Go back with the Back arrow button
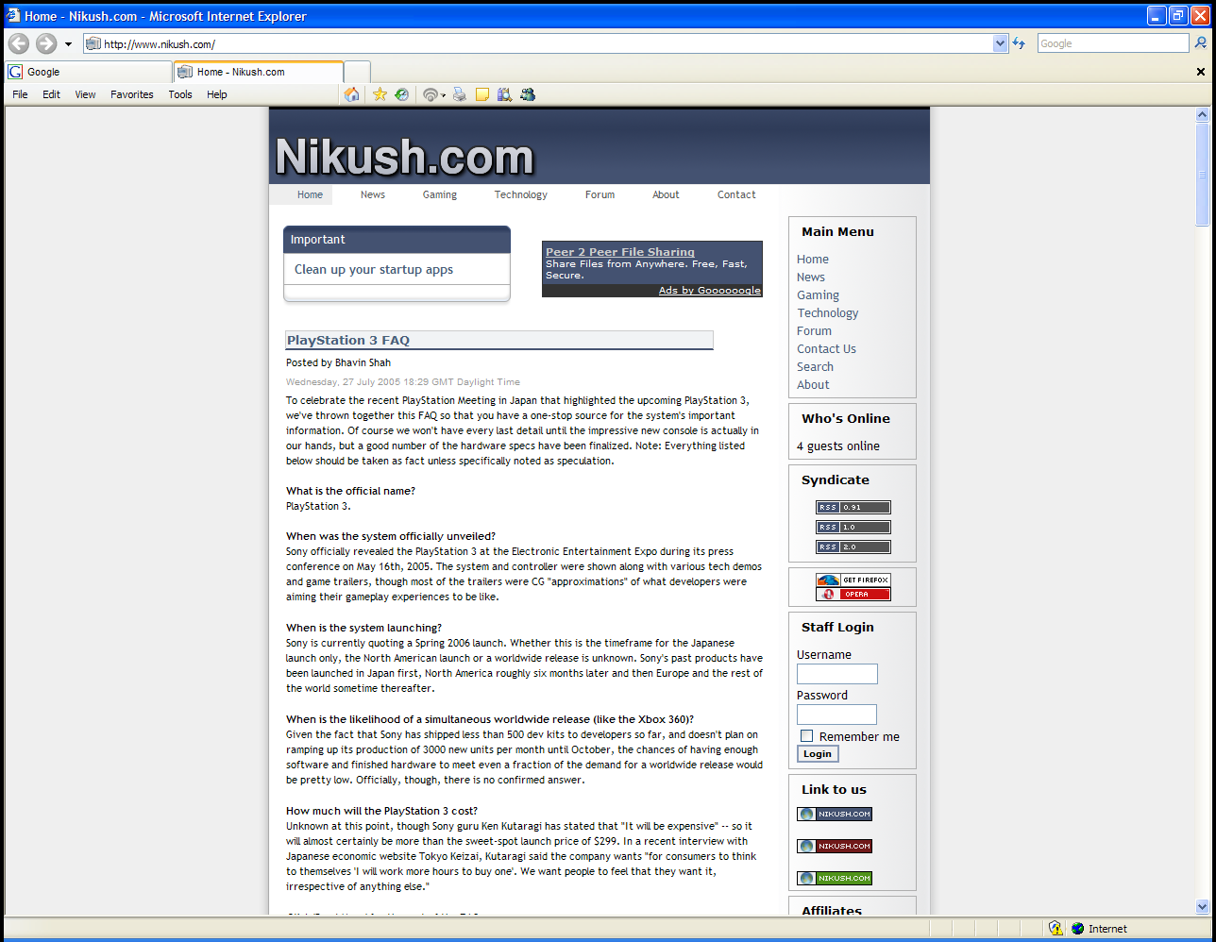Screen dimensions: 1216x942 pyautogui.click(x=18, y=43)
